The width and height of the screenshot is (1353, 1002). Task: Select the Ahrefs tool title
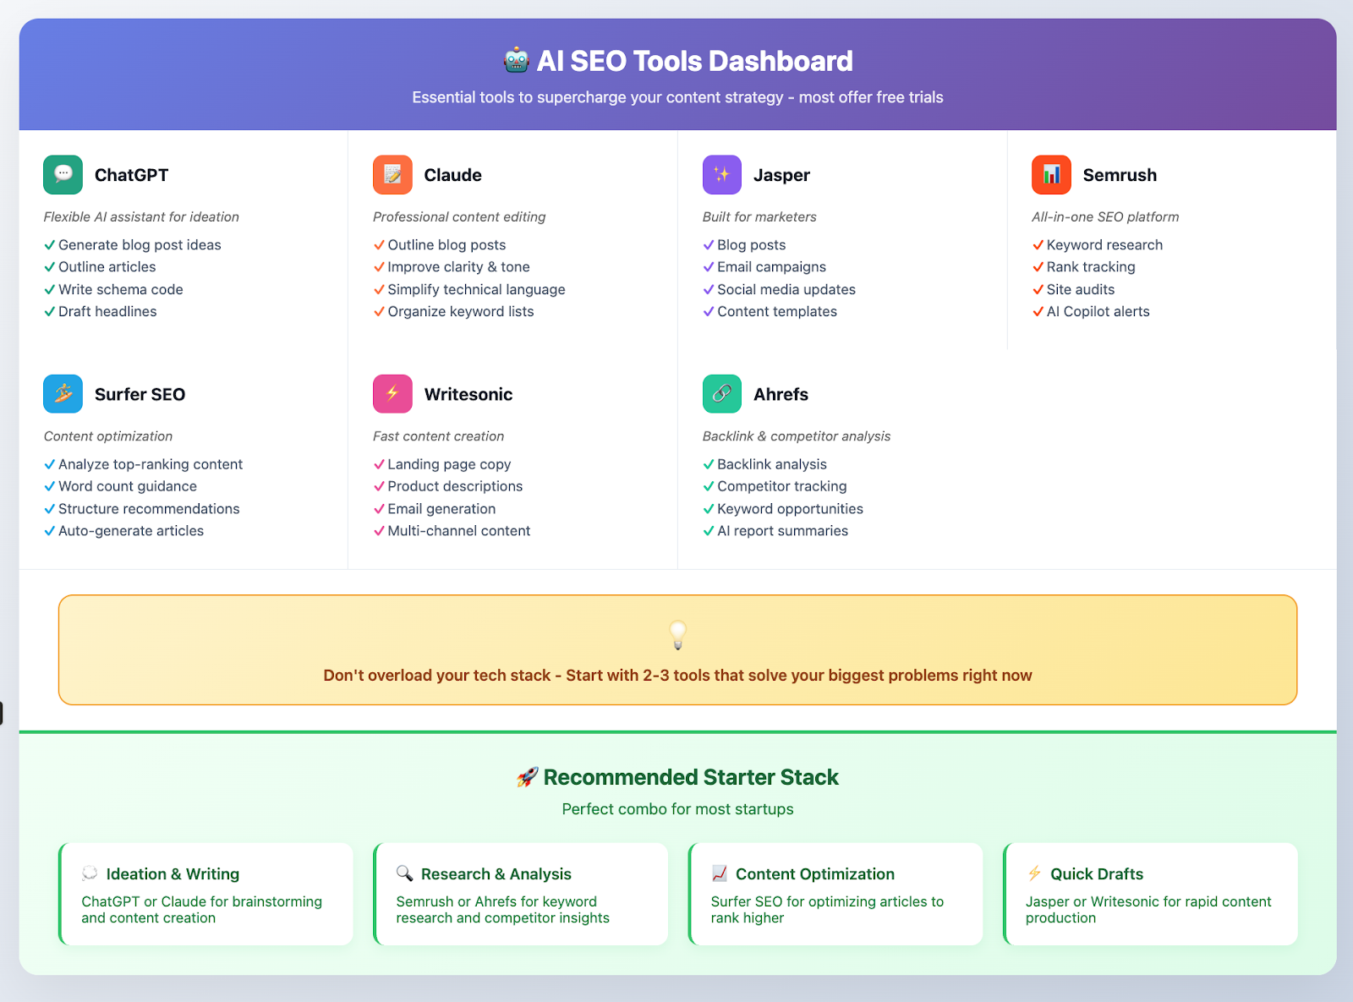781,394
